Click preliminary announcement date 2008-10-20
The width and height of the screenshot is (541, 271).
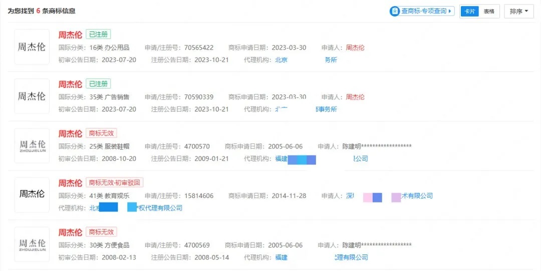tap(119, 158)
